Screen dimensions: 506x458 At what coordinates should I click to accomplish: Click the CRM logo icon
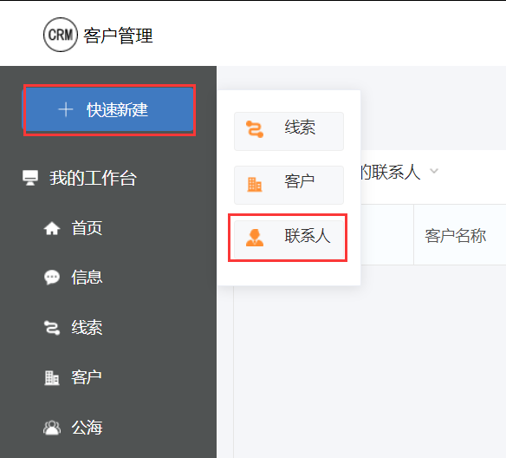click(61, 35)
